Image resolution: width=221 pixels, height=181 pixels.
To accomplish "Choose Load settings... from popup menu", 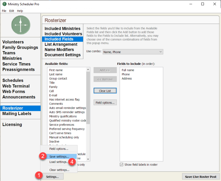I will click(x=59, y=162).
